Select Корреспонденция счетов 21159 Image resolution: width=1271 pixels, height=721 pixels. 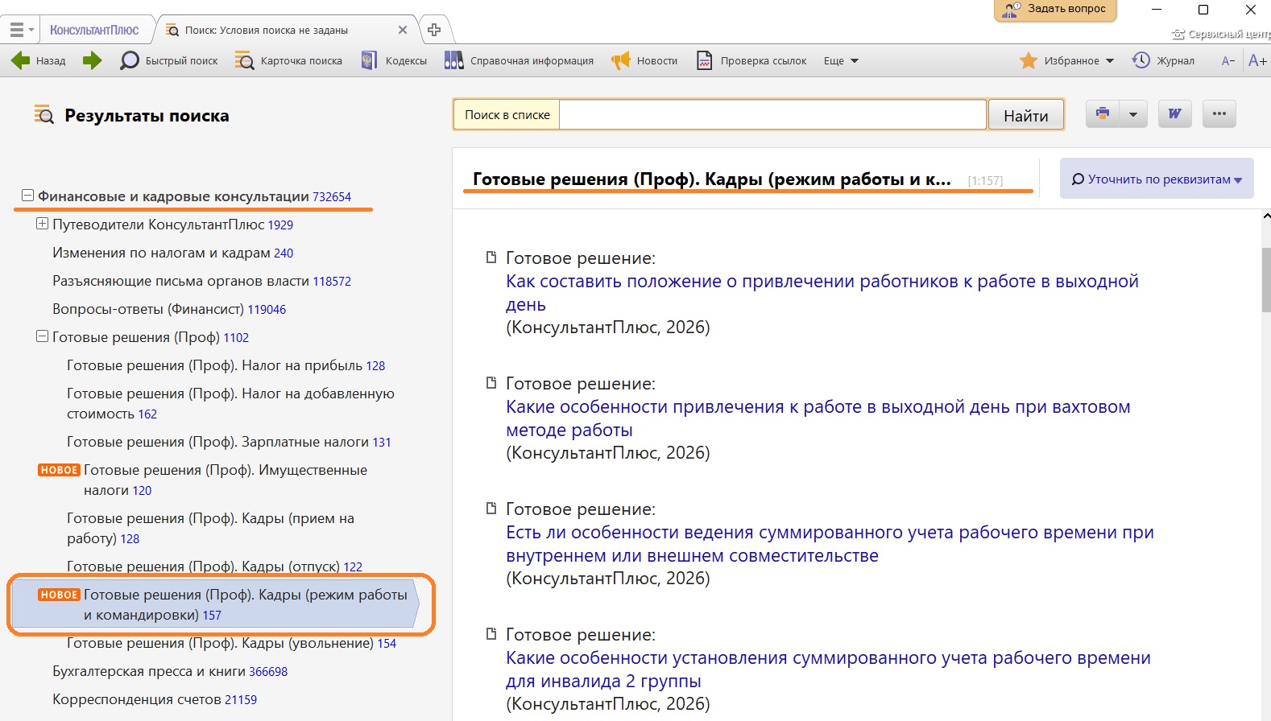[x=155, y=699]
